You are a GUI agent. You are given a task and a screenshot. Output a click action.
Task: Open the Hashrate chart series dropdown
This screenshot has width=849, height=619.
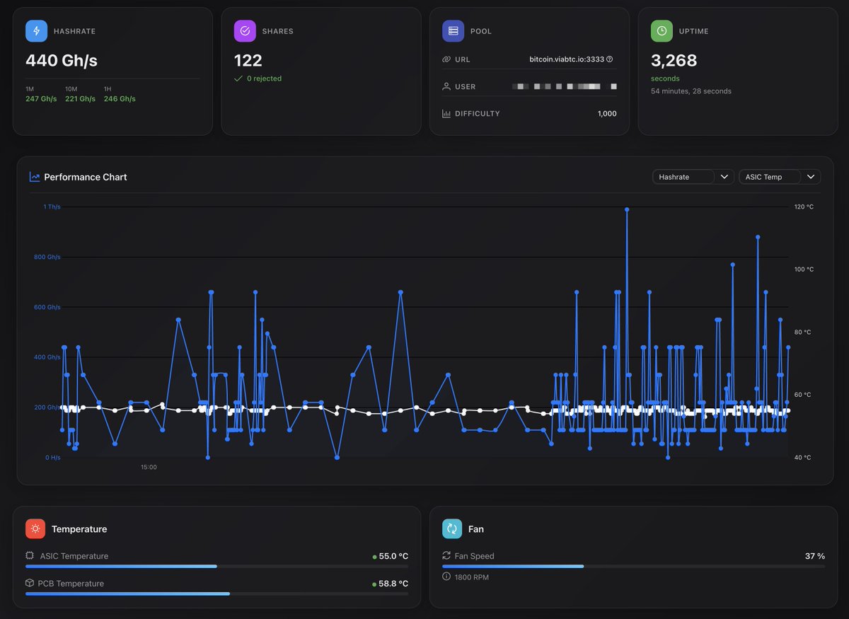pyautogui.click(x=693, y=177)
